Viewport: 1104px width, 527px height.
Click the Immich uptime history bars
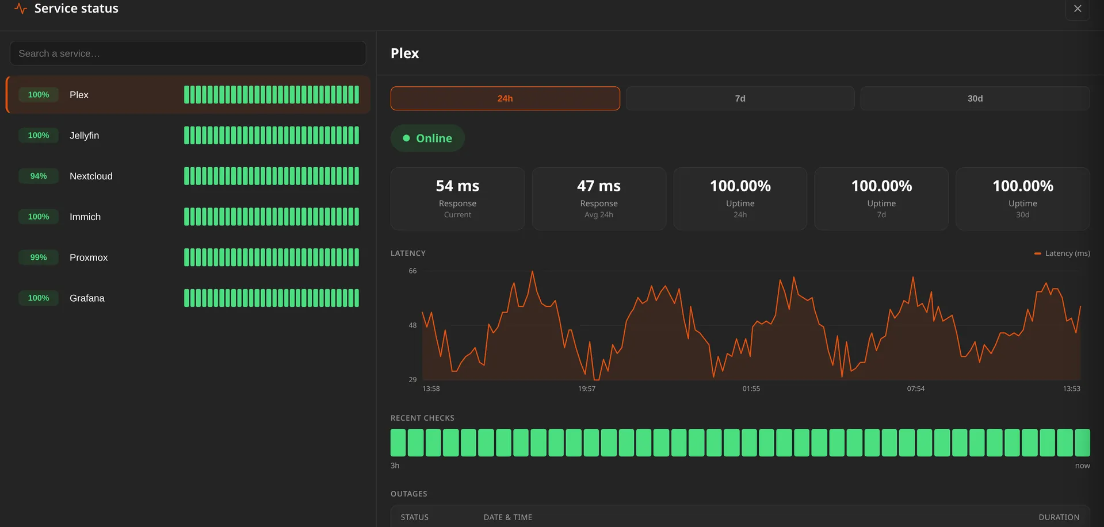point(272,217)
